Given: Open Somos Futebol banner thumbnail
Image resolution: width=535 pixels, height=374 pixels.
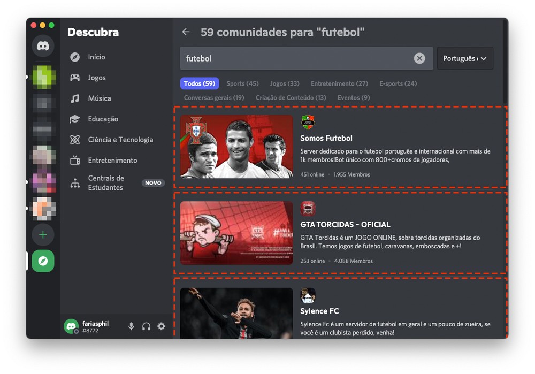Looking at the screenshot, I should (x=236, y=147).
